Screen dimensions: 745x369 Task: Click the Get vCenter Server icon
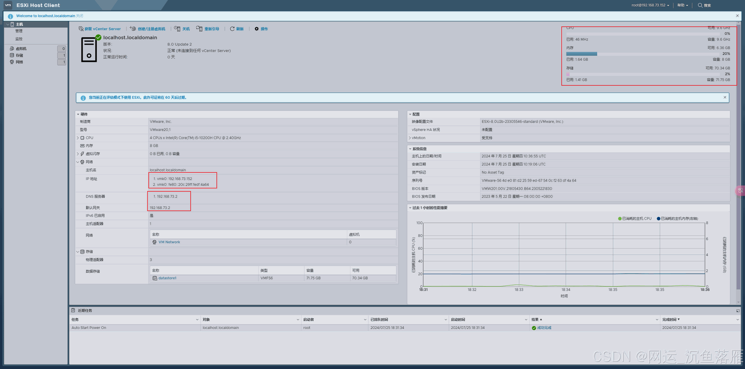click(81, 29)
